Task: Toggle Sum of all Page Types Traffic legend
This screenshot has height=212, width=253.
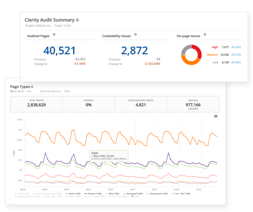Action: tap(47, 194)
